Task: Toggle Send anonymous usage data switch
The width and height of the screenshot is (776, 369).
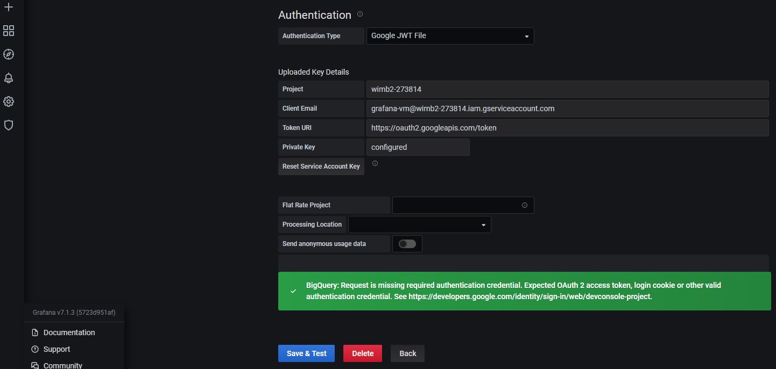Action: tap(407, 244)
